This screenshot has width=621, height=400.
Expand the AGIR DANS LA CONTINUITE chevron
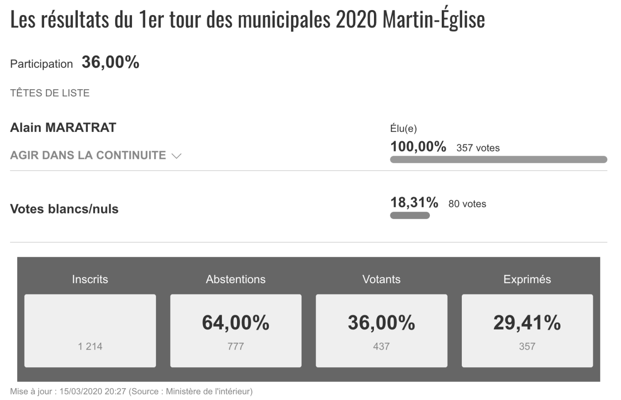(x=177, y=156)
